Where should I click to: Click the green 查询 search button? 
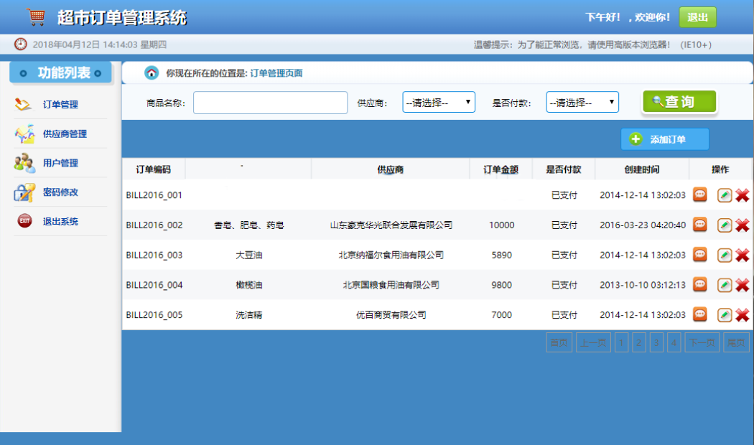pyautogui.click(x=679, y=101)
